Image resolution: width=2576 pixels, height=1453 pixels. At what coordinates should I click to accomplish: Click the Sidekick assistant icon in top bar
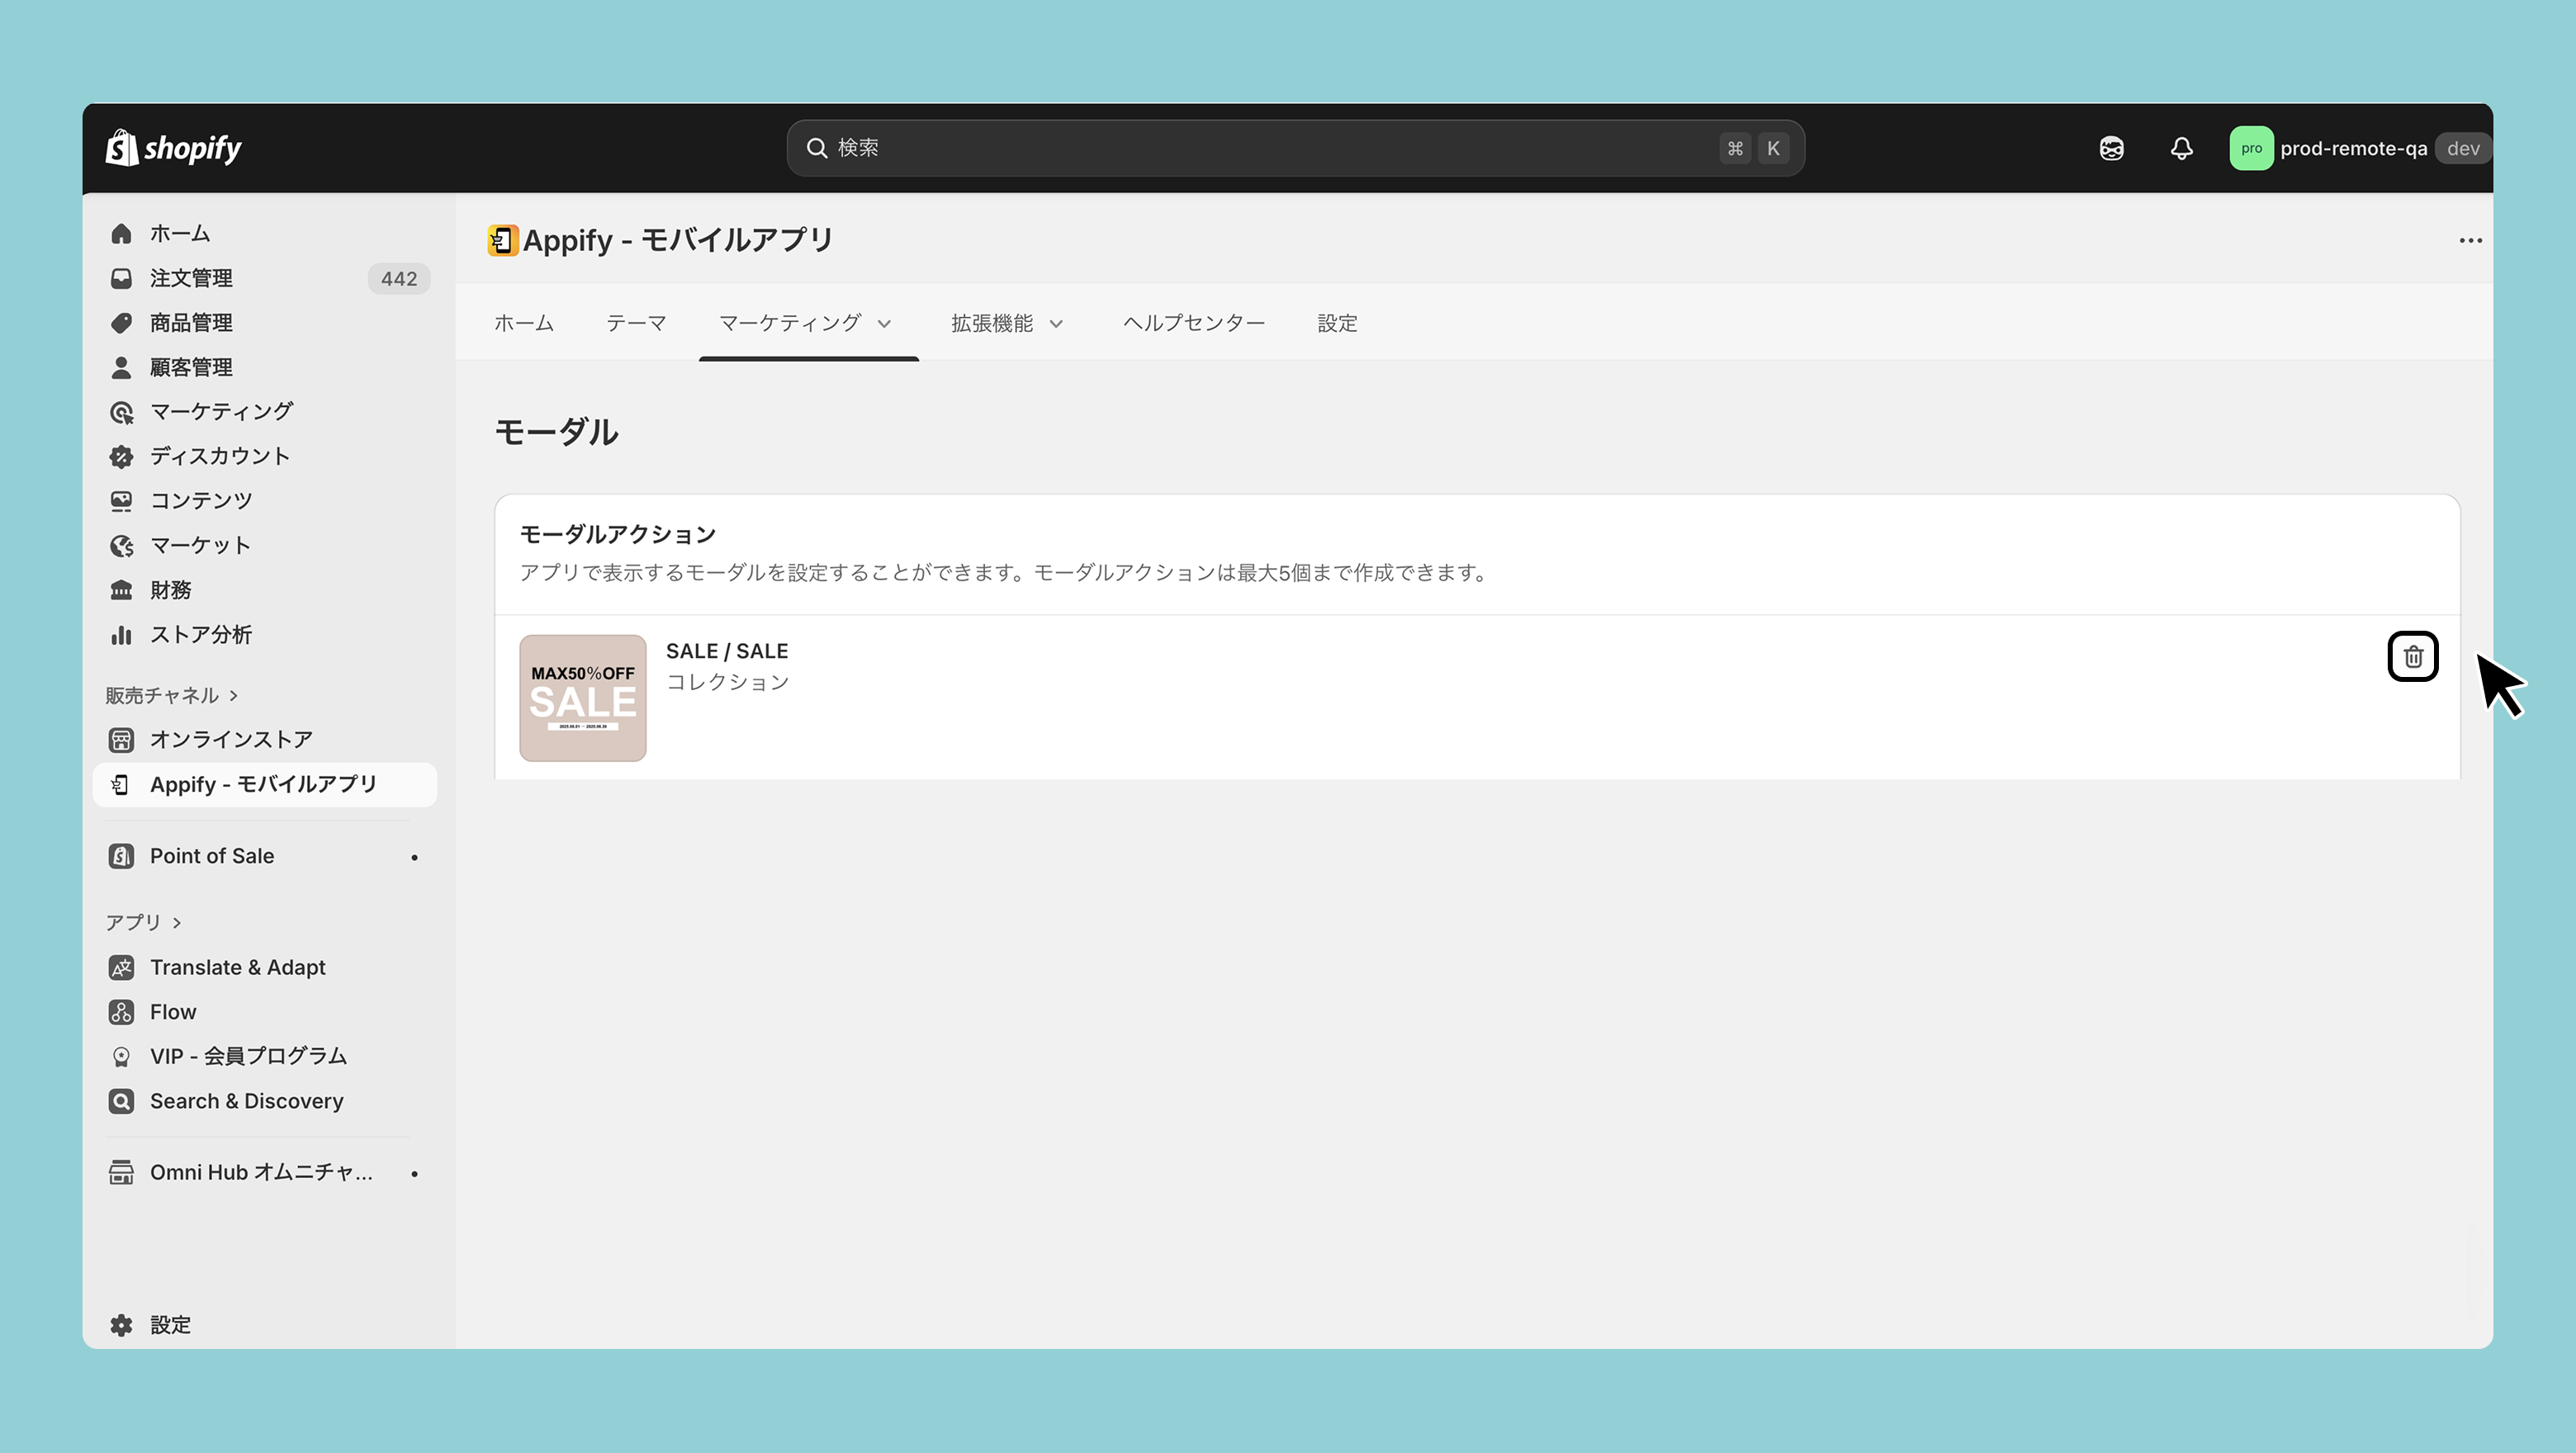click(x=2111, y=149)
